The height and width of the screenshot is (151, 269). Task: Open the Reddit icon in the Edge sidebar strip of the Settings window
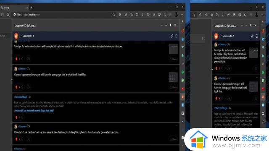pos(182,97)
